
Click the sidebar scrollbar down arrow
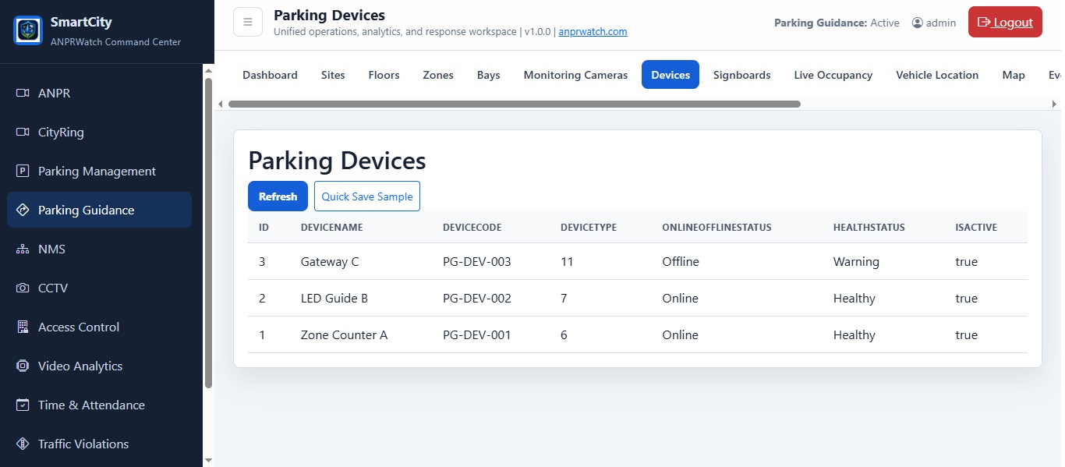(208, 460)
